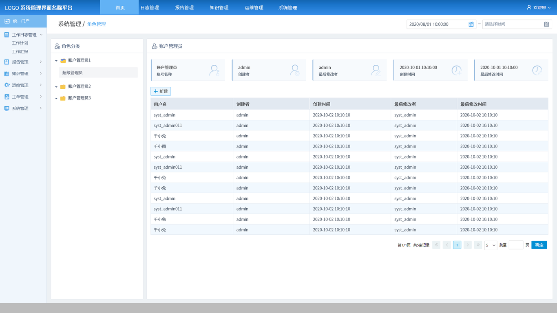Screen dimensions: 557x313
Task: Switch to 运维管理 top tab
Action: [254, 7]
